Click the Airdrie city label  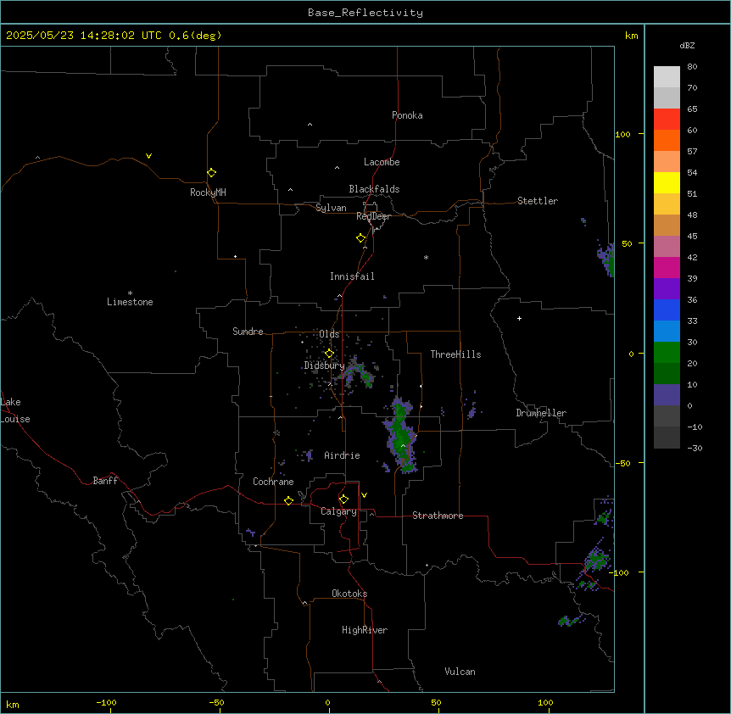coord(342,455)
